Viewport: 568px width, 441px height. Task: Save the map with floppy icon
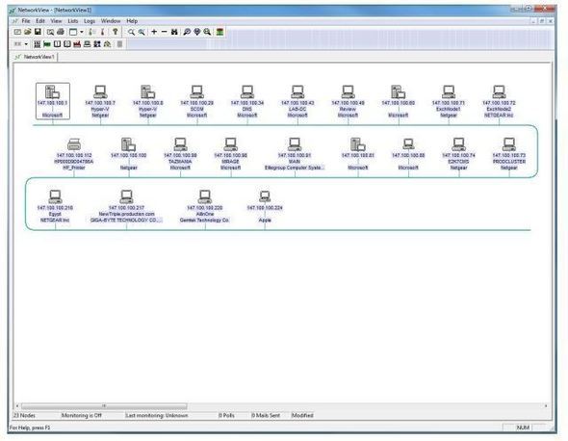(38, 32)
